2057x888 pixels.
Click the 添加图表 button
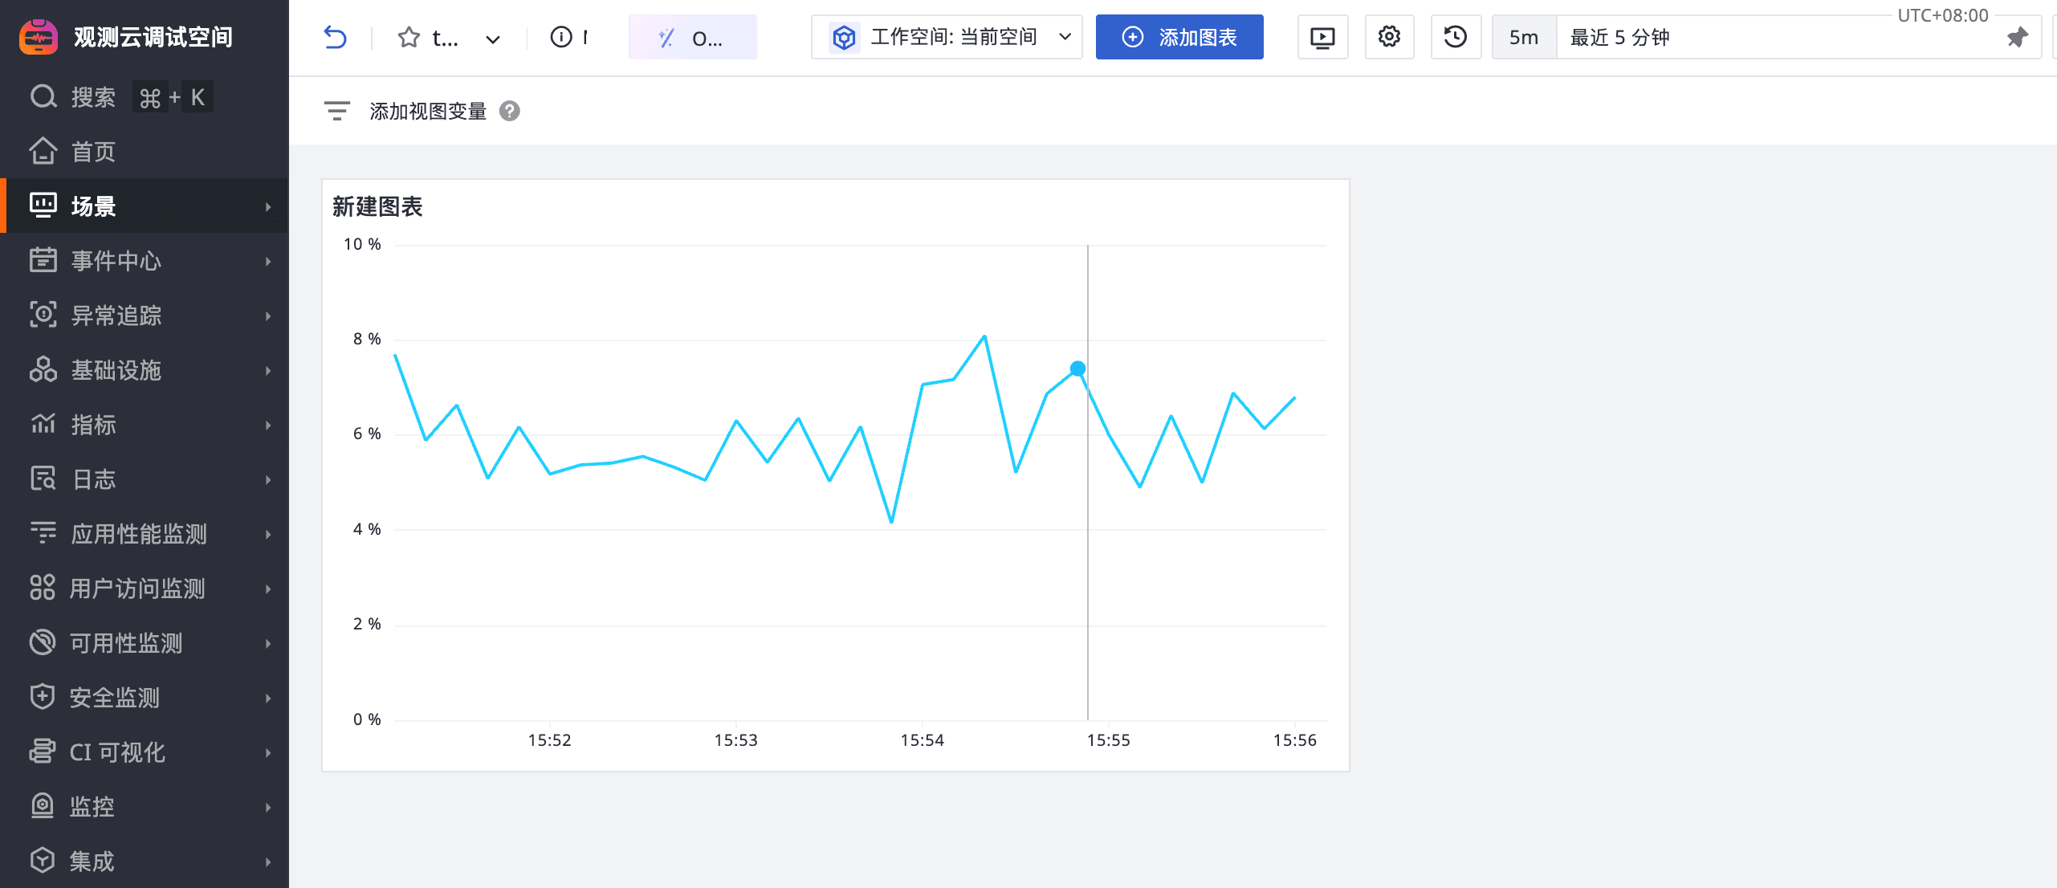tap(1179, 37)
